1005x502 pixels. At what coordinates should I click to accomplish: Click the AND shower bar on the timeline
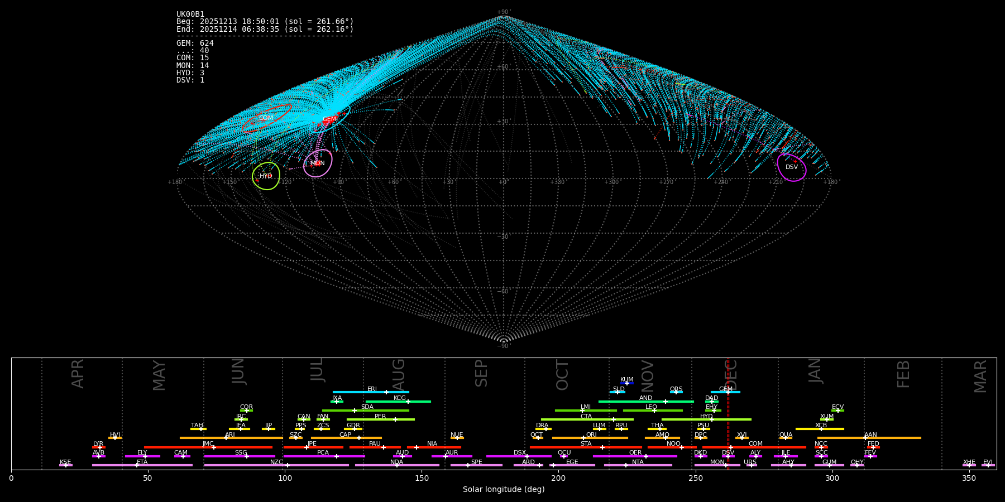pos(646,401)
